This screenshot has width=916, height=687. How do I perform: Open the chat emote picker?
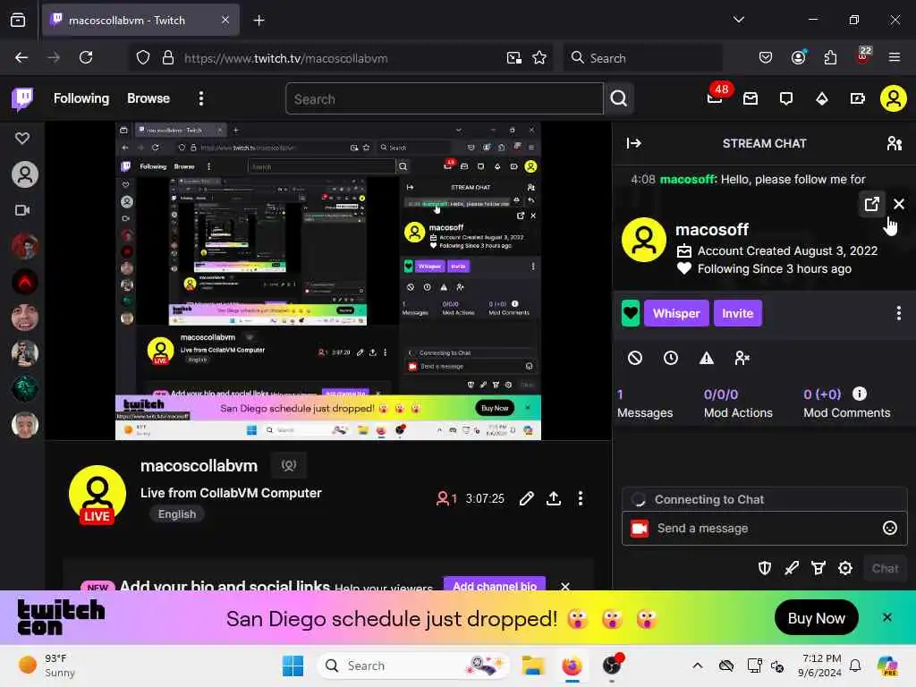pos(890,528)
